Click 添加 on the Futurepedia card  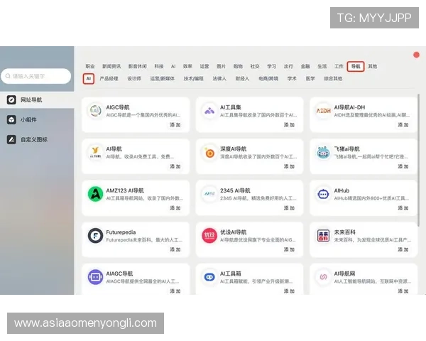(x=175, y=249)
